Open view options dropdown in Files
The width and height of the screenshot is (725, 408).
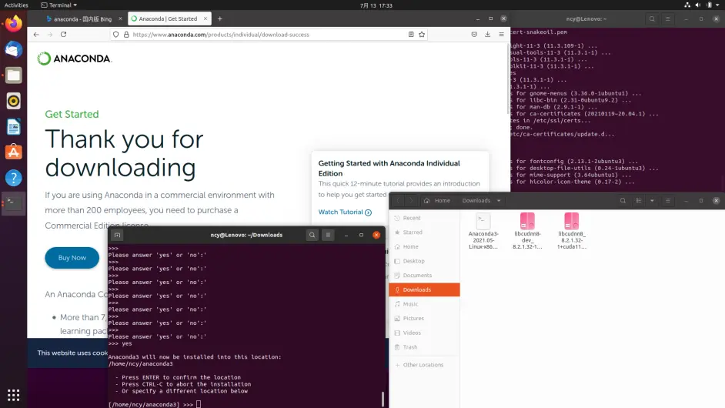[x=652, y=200]
